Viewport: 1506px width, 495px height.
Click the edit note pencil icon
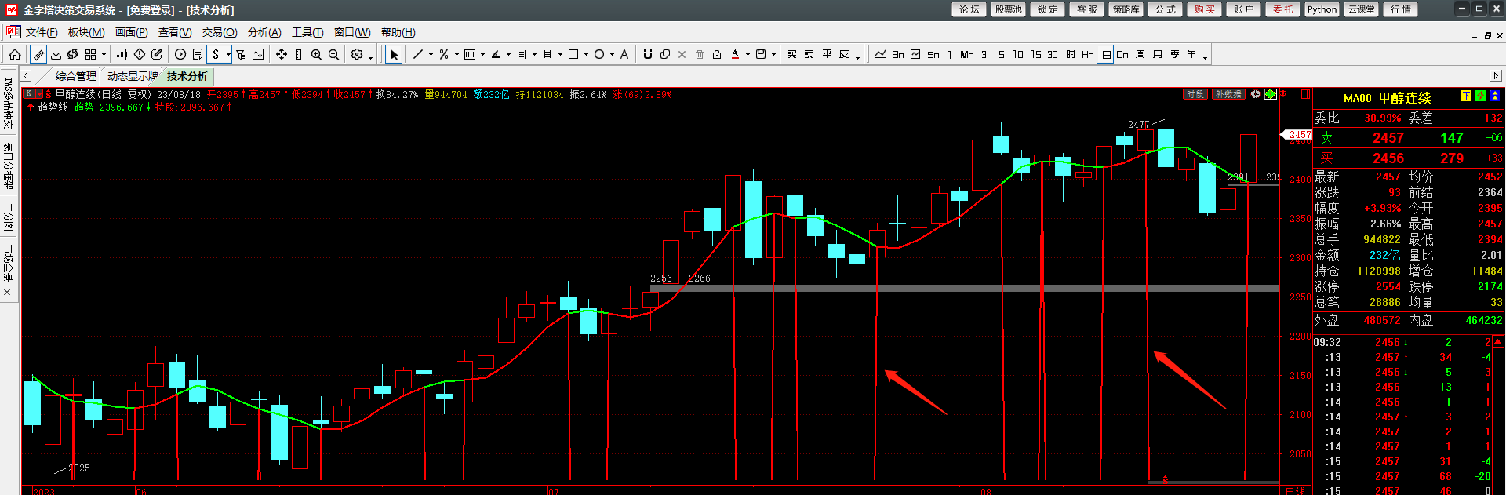pyautogui.click(x=157, y=54)
